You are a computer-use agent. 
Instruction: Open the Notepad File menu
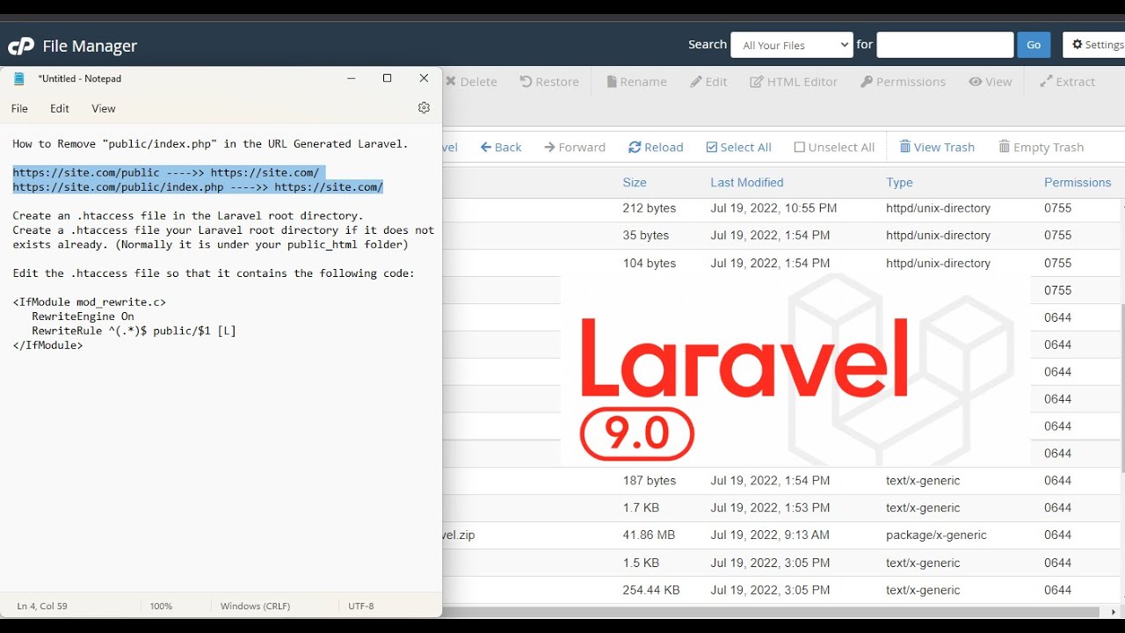coord(19,108)
